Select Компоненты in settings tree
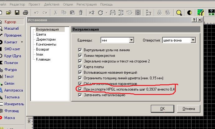Viewport: 215px width, 129px height. point(46,44)
